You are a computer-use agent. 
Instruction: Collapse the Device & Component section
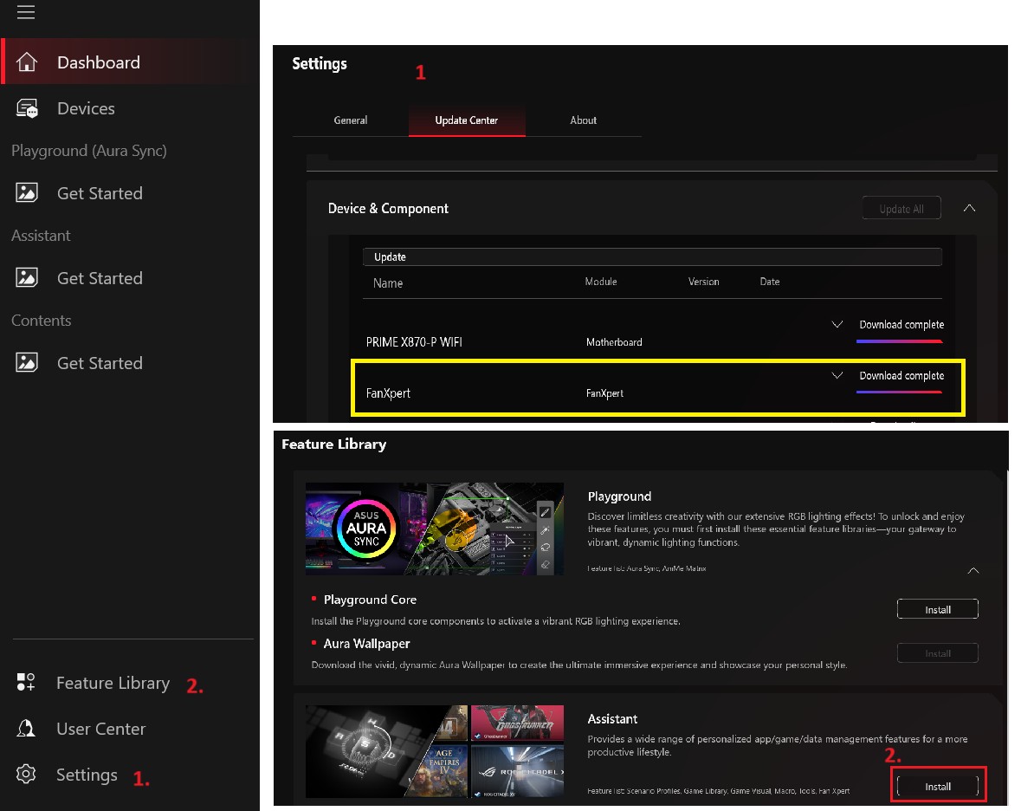[x=969, y=209]
